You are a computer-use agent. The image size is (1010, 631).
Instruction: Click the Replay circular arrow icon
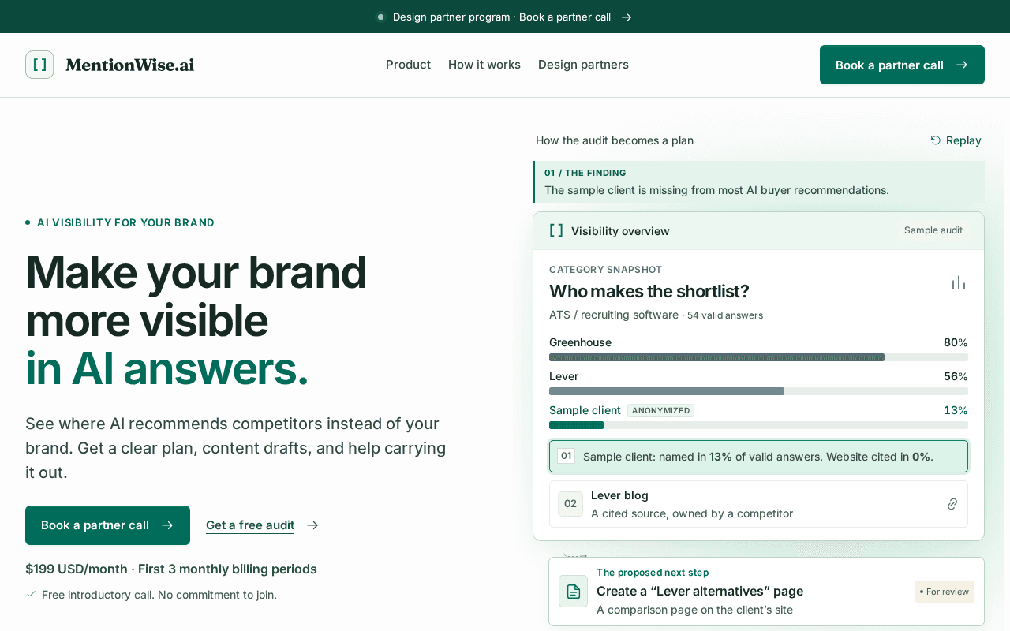tap(936, 140)
